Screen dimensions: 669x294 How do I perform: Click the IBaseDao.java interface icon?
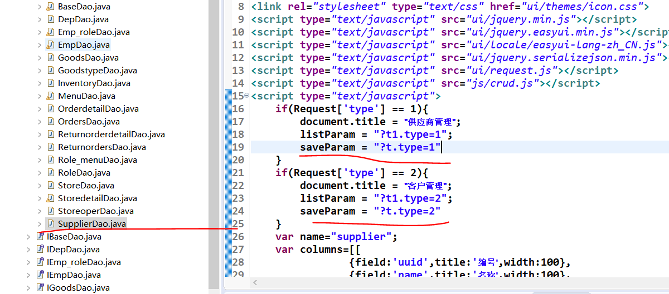tap(40, 237)
